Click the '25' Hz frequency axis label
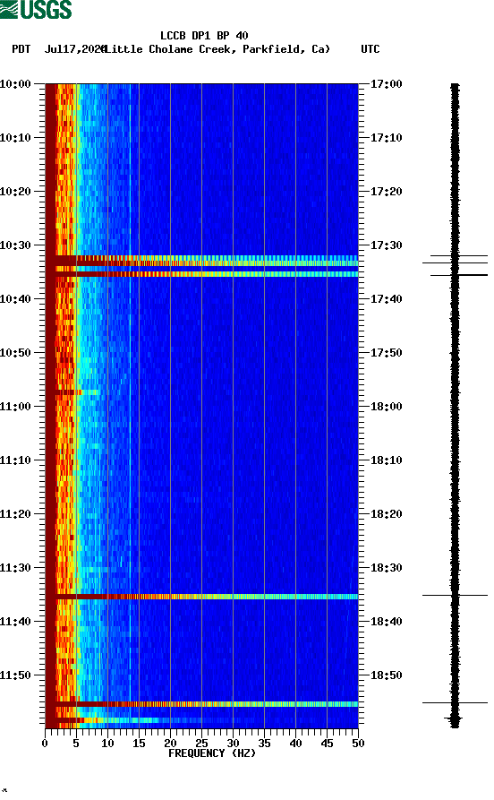This screenshot has height=800, width=494. pyautogui.click(x=201, y=744)
